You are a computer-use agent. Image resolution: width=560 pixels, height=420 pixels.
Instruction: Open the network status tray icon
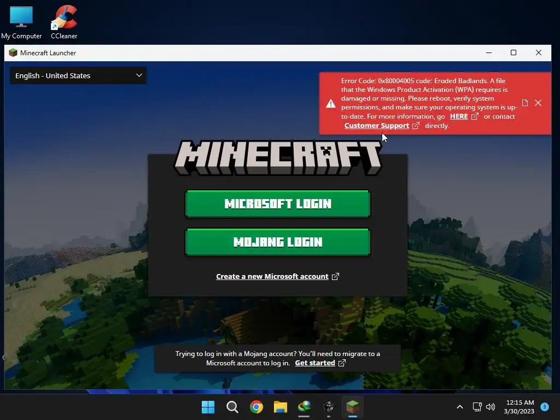tap(477, 407)
